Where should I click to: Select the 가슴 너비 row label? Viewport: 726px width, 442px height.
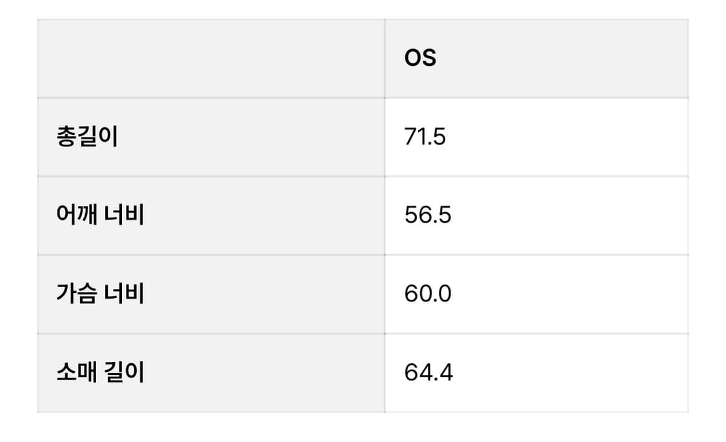click(100, 294)
